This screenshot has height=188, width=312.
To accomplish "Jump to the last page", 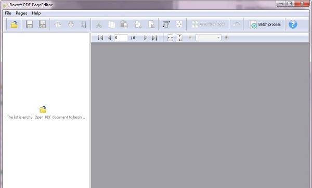I will (x=154, y=37).
